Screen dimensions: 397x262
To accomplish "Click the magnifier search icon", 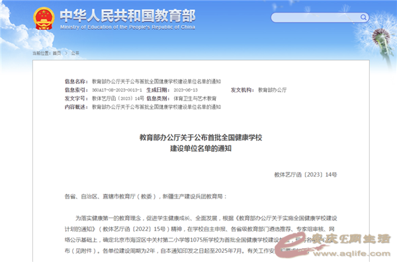I will (x=363, y=17).
